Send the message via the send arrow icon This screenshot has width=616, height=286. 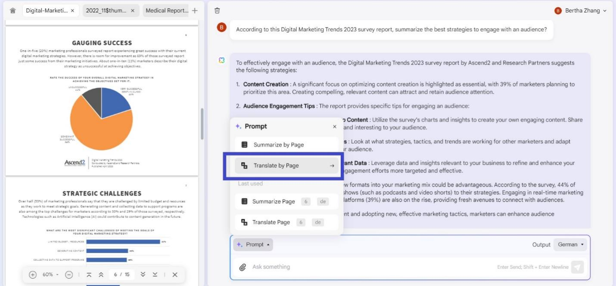tap(577, 267)
